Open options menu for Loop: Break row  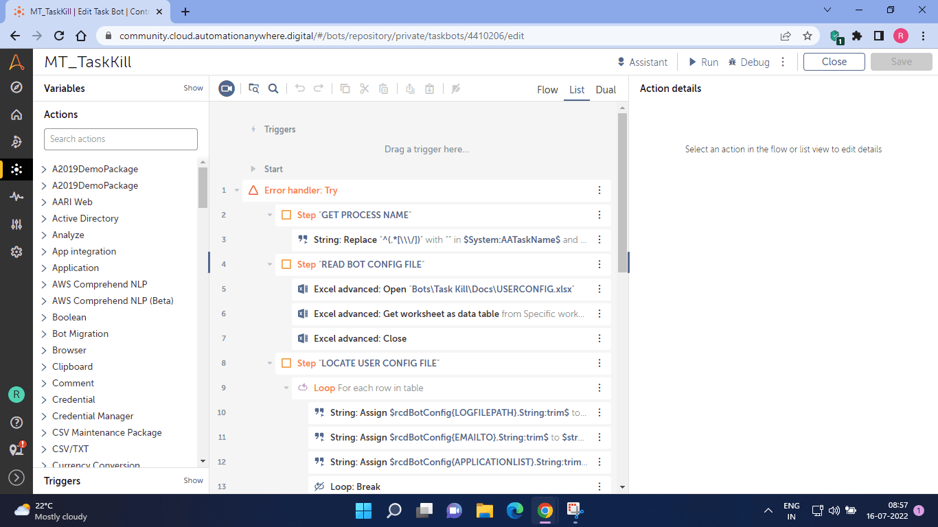pyautogui.click(x=599, y=487)
